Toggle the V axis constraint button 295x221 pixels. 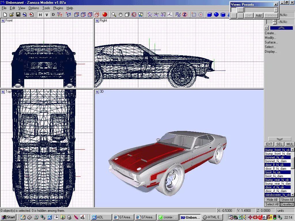pos(47,15)
